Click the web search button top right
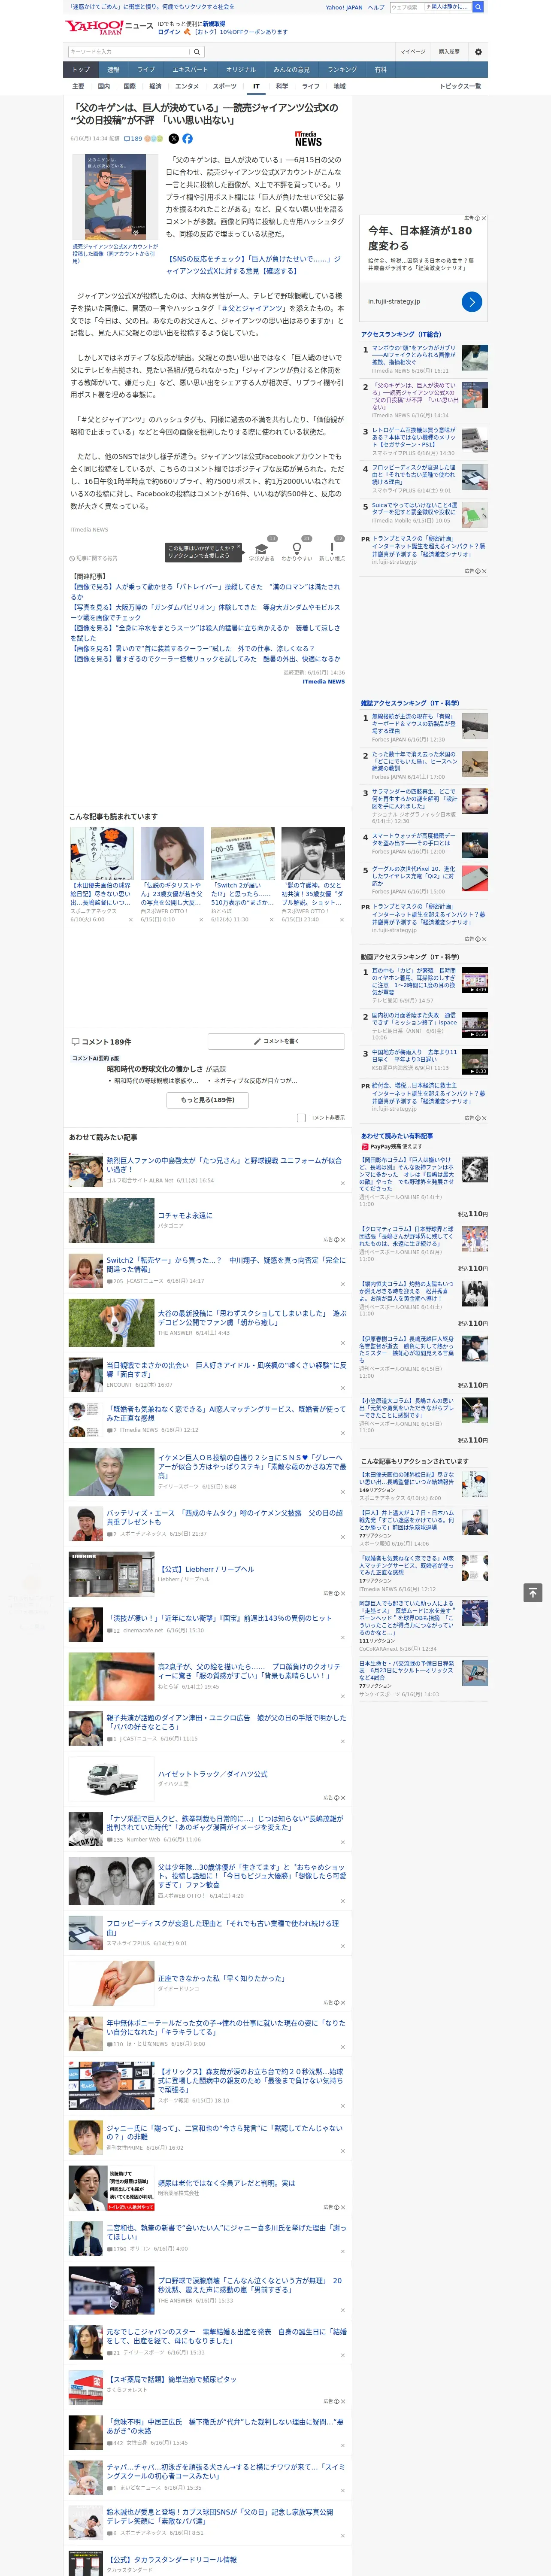 478,7
